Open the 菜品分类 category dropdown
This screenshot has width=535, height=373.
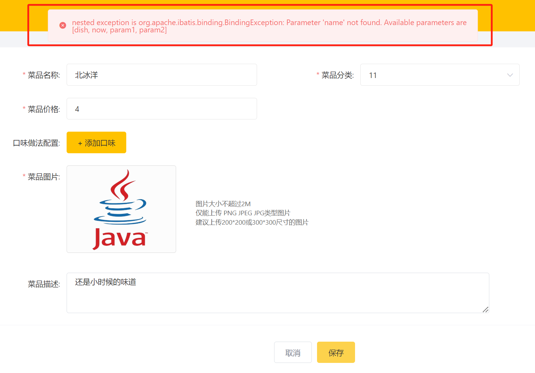(439, 75)
